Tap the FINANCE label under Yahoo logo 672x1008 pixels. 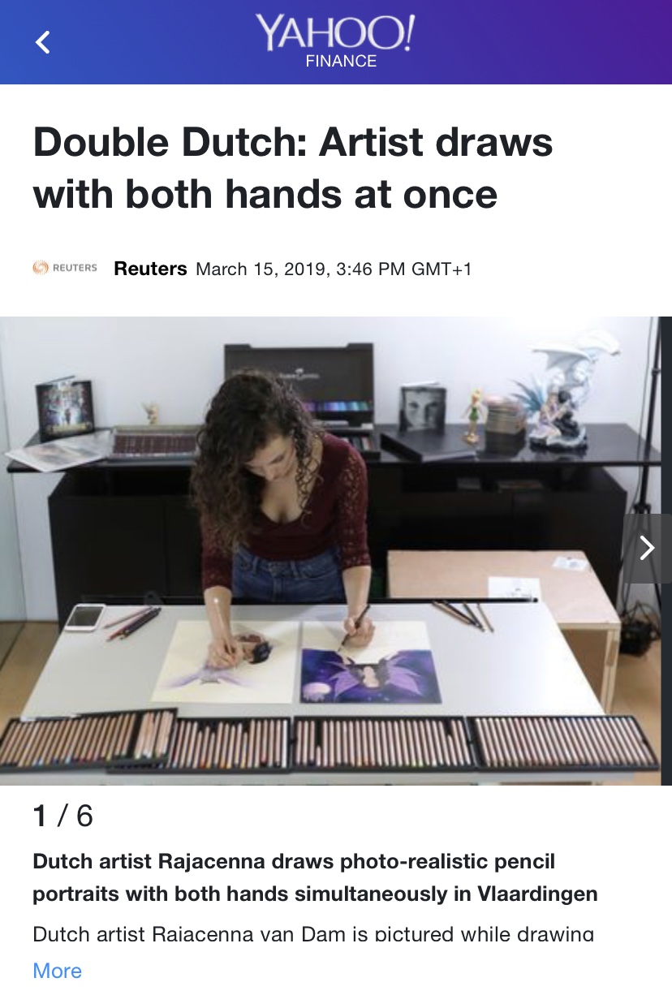point(341,62)
